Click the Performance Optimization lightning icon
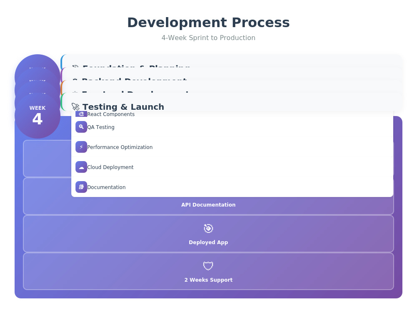 pyautogui.click(x=81, y=147)
